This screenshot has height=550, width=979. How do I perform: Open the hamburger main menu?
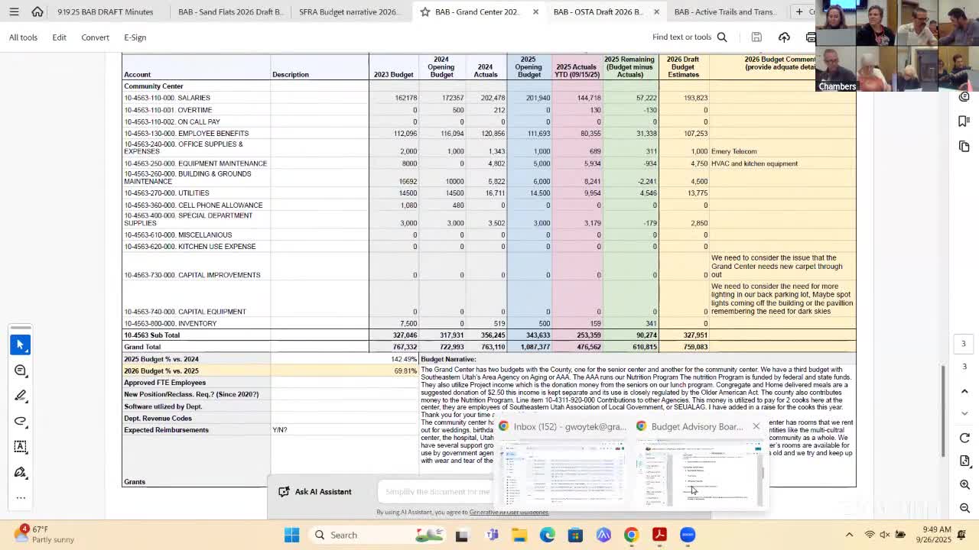pos(14,11)
